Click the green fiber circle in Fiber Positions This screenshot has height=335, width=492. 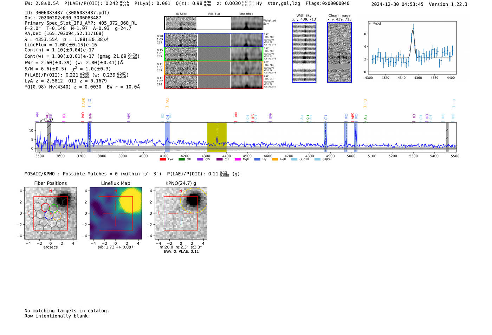pyautogui.click(x=54, y=208)
